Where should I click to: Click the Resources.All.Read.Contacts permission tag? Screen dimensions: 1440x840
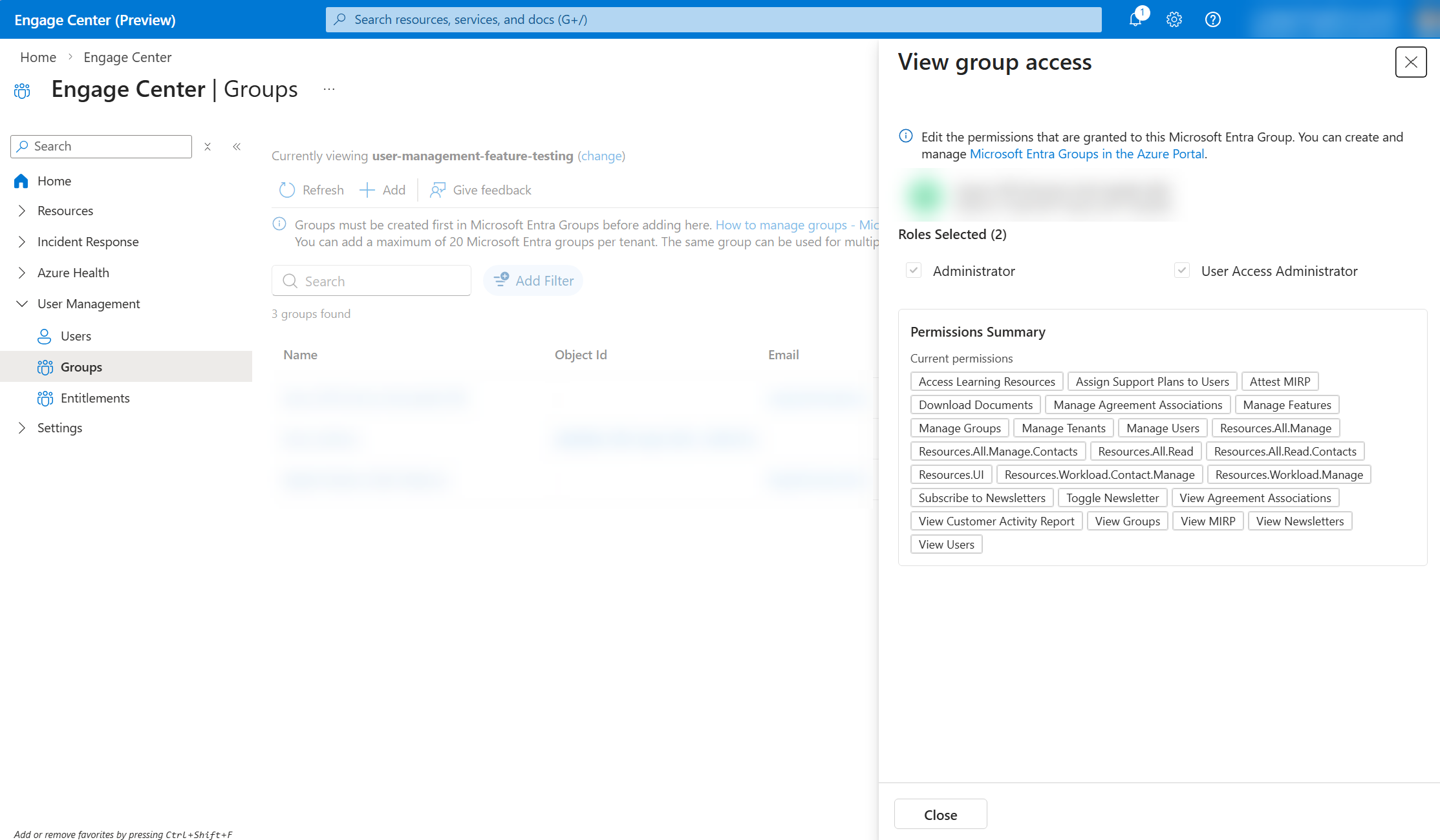click(1285, 451)
